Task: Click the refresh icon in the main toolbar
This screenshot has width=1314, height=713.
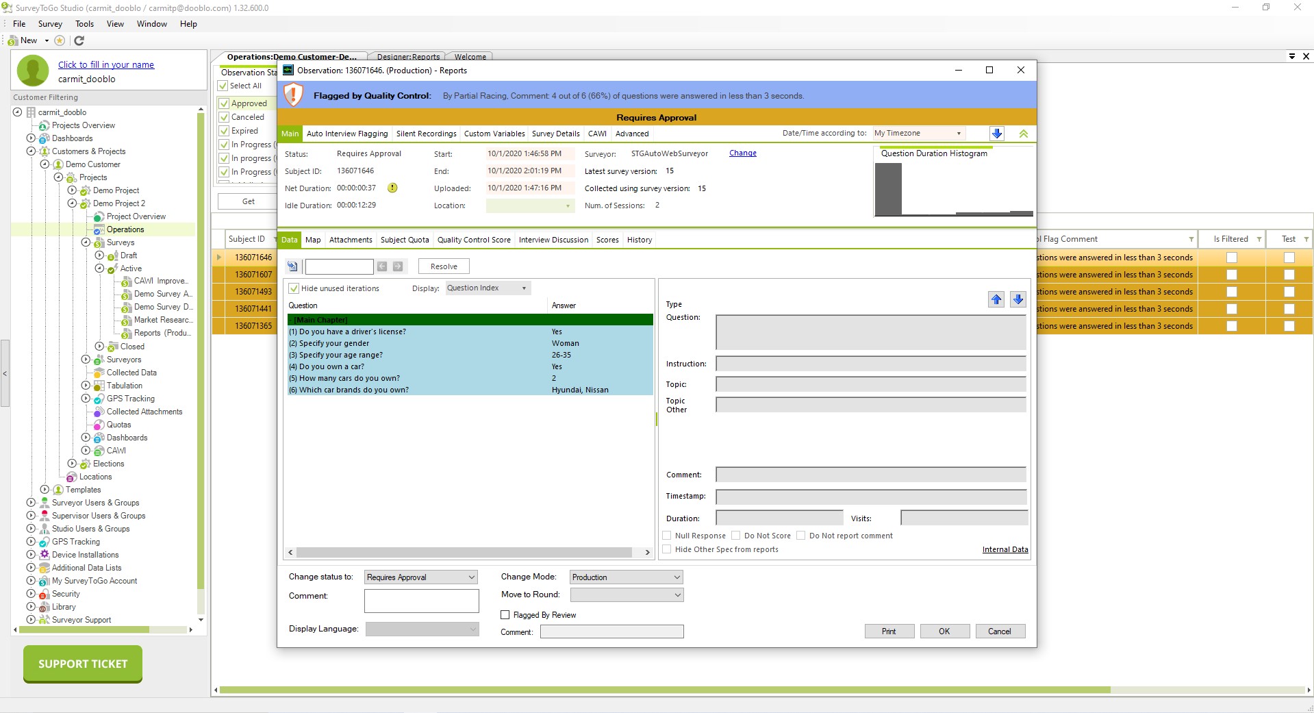Action: (79, 40)
